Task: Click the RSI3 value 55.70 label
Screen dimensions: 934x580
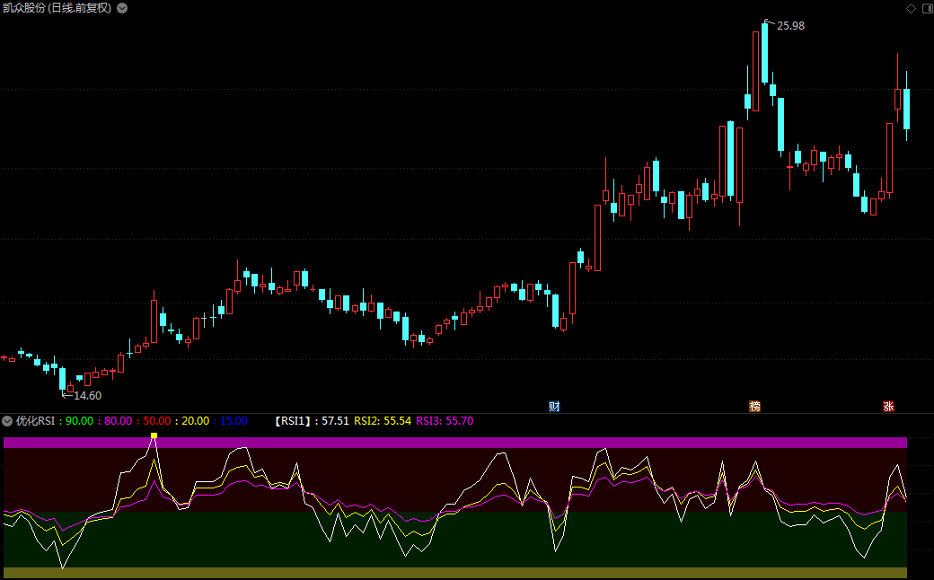Action: [x=445, y=420]
